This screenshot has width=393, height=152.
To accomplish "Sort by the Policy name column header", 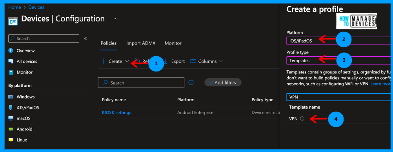I will tap(114, 100).
